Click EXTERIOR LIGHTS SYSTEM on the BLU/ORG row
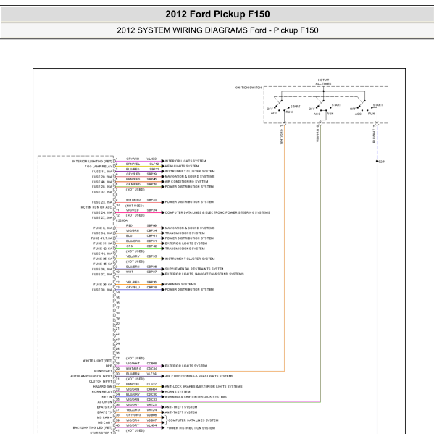This screenshot has width=434, height=434. click(186, 243)
